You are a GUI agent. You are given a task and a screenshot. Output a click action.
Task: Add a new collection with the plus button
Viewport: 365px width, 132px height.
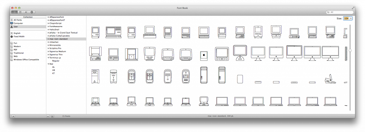[13, 116]
